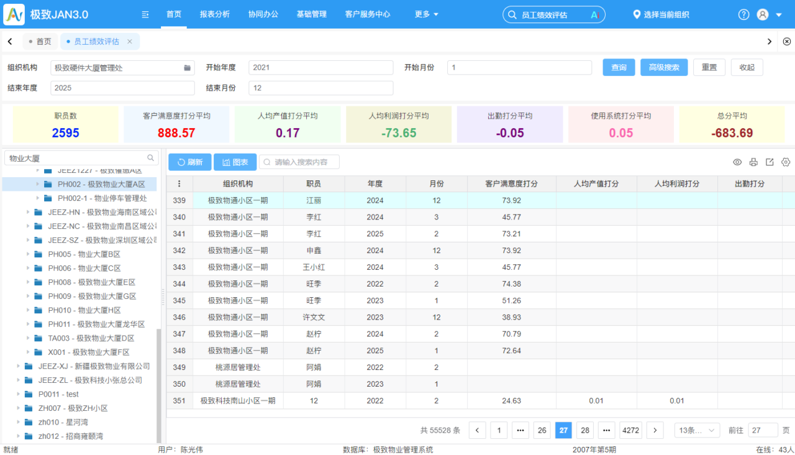Go to last page 4272
This screenshot has width=795, height=455.
click(631, 430)
